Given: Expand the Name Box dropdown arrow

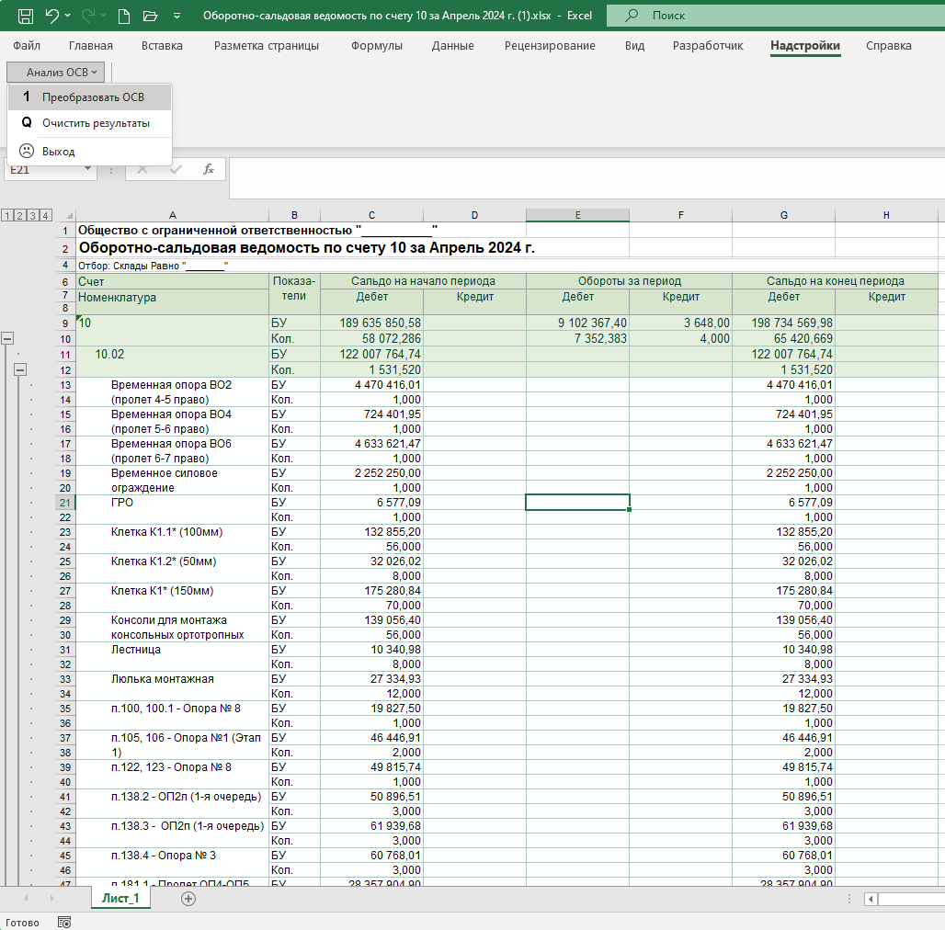Looking at the screenshot, I should tap(88, 170).
